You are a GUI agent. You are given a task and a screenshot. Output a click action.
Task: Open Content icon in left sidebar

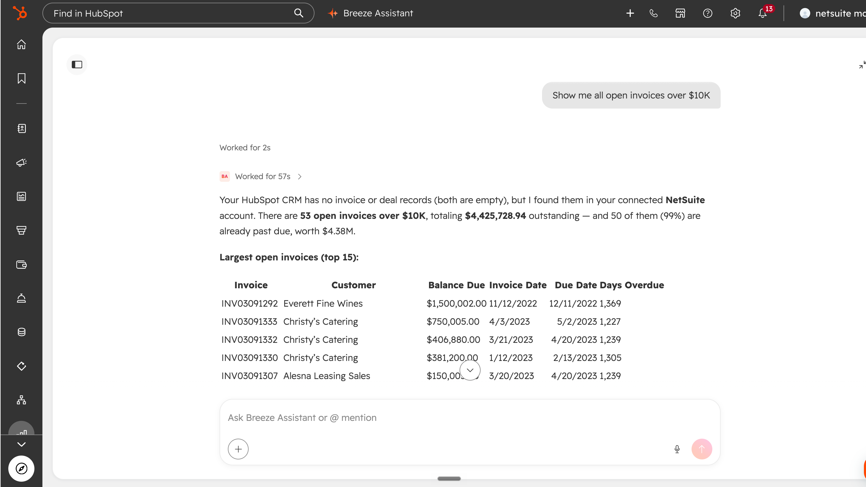[22, 196]
